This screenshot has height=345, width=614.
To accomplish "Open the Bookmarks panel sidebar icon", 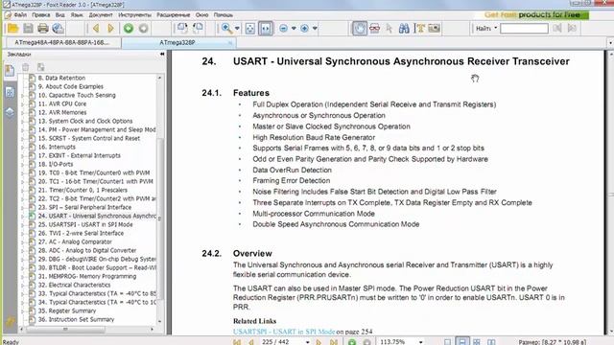I will pyautogui.click(x=10, y=71).
